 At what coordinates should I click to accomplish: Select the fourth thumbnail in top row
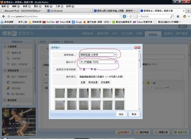point(95,93)
